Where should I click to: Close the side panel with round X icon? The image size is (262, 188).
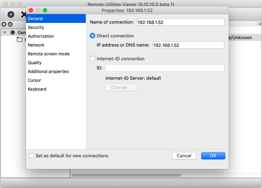4,24
